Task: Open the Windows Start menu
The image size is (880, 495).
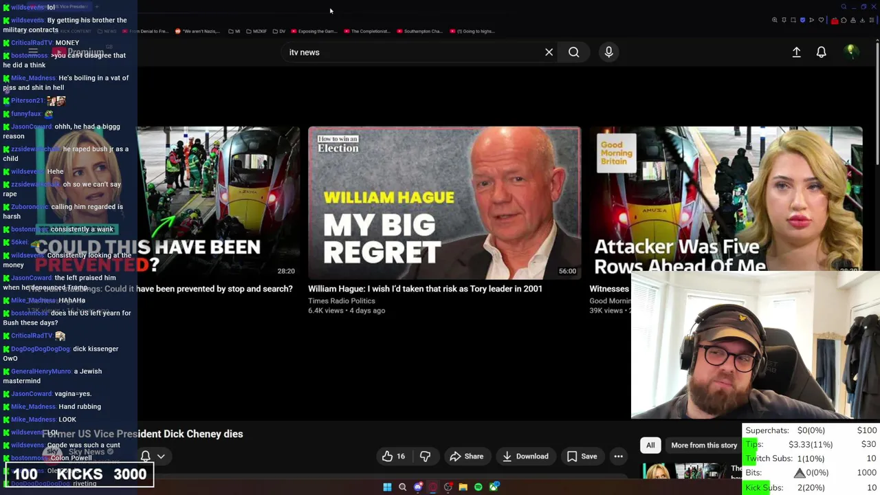Action: pos(387,487)
